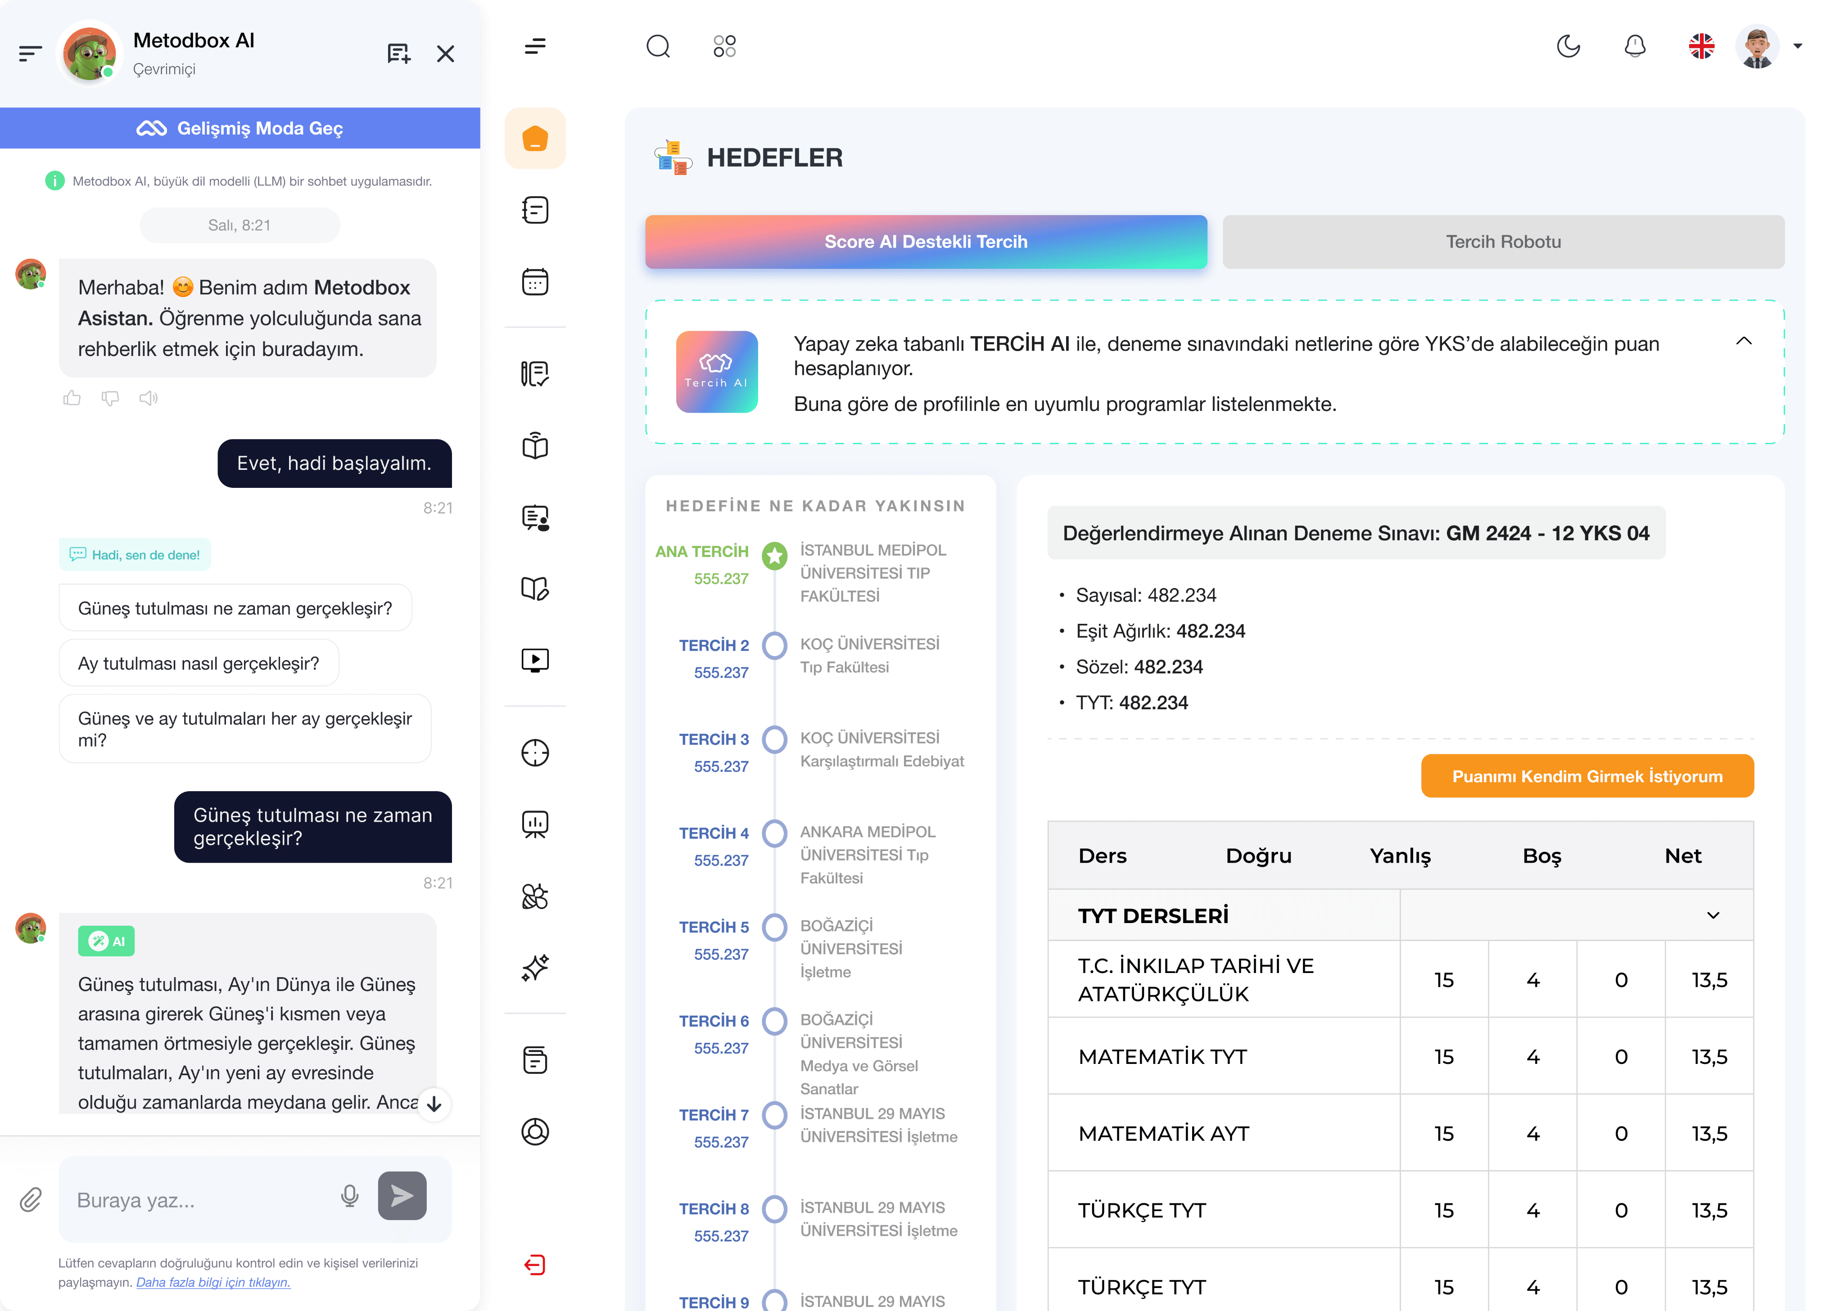The image size is (1844, 1311).
Task: Click the notification bell icon
Action: [x=1634, y=46]
